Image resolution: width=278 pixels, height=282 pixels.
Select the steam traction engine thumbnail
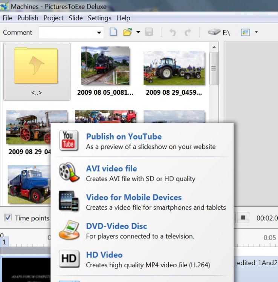tap(29, 127)
